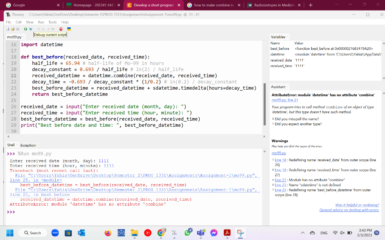Click the 'Was it helpful or confusing?' link
385x240 pixels.
357,204
